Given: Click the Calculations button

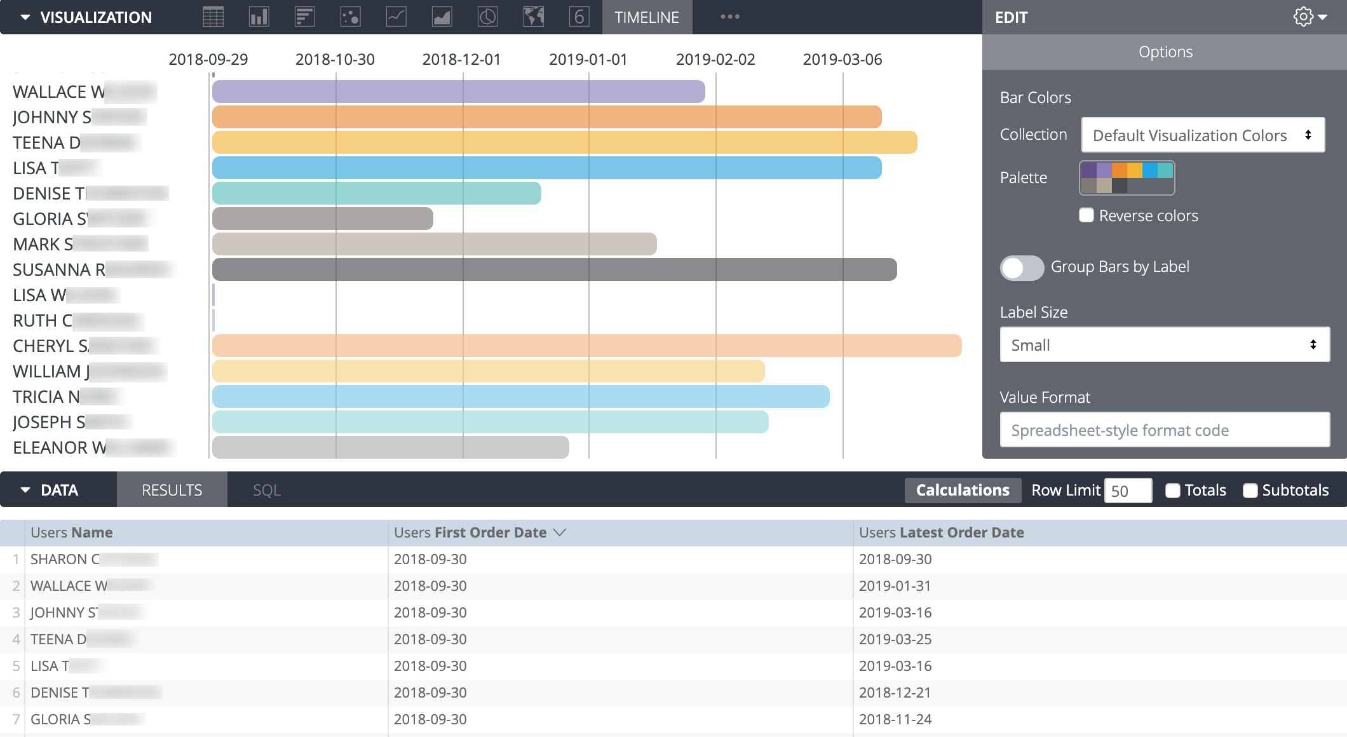Looking at the screenshot, I should 963,490.
